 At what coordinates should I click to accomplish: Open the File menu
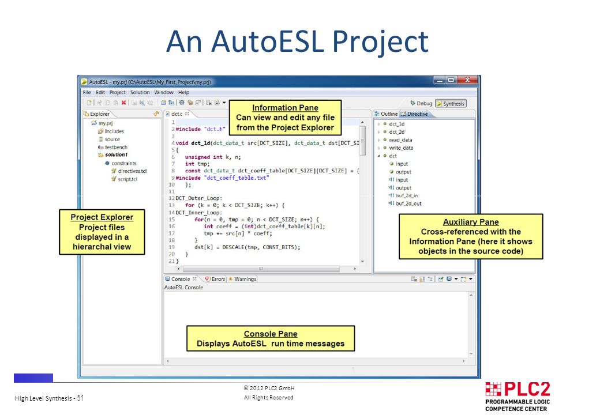point(87,92)
